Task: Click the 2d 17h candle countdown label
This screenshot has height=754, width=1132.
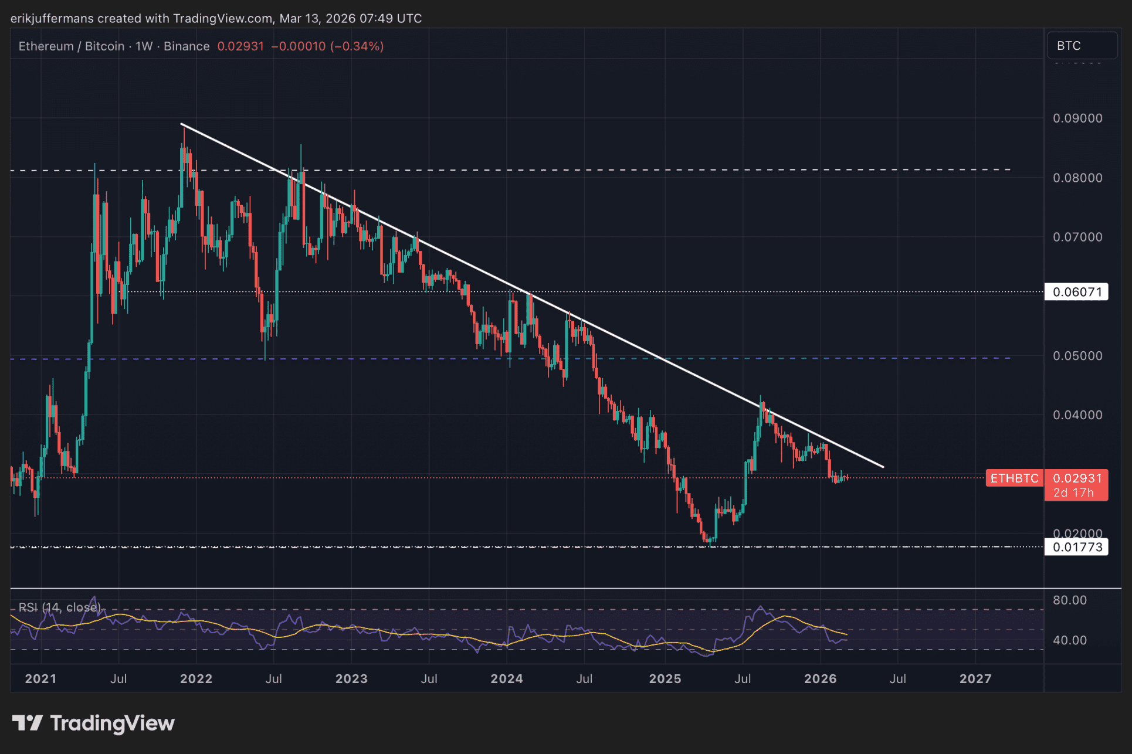Action: 1075,493
